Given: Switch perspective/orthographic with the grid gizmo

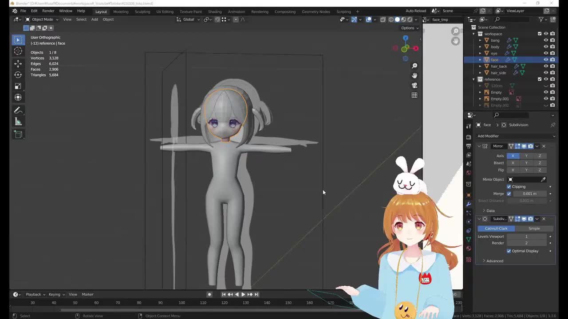Looking at the screenshot, I should [x=414, y=95].
